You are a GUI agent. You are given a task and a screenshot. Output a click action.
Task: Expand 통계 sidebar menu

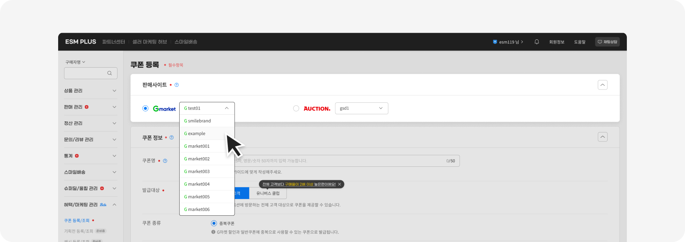coord(90,156)
